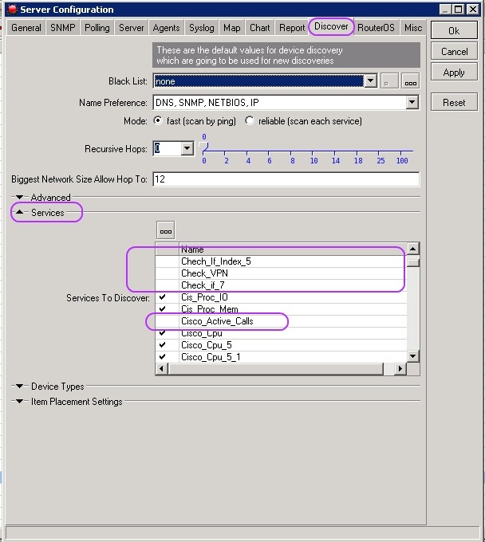
Task: Switch to the SNMP tab
Action: 62,28
